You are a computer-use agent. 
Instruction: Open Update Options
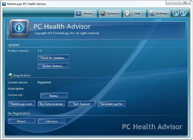coord(53,66)
